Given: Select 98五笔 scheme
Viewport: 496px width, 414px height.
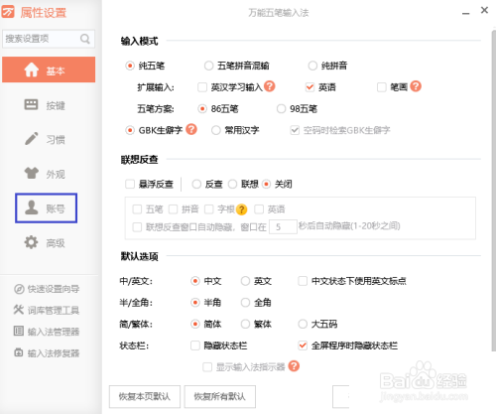Looking at the screenshot, I should pos(281,109).
